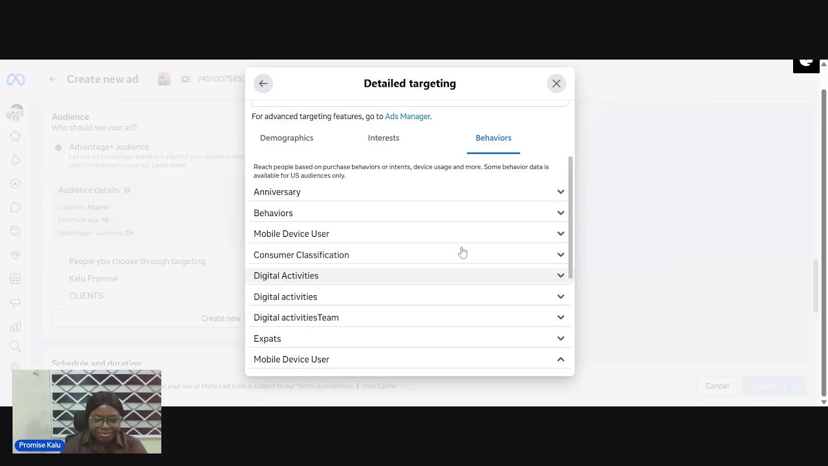
Task: Collapse the last Mobile Device User chevron
Action: point(561,359)
